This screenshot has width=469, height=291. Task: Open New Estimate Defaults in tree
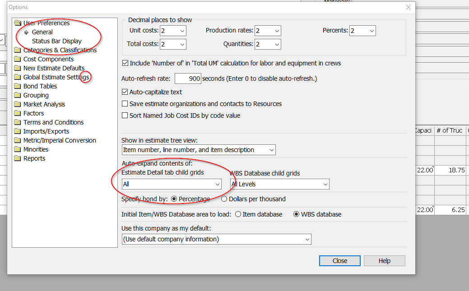coord(54,68)
